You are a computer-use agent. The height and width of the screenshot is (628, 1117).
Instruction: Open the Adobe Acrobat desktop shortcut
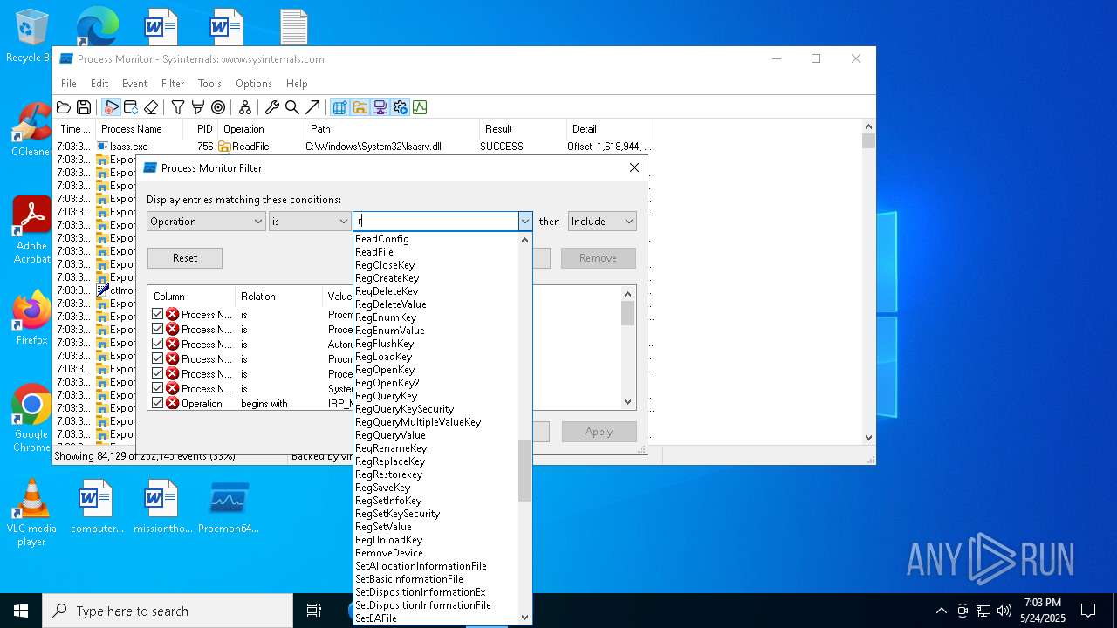tap(31, 230)
